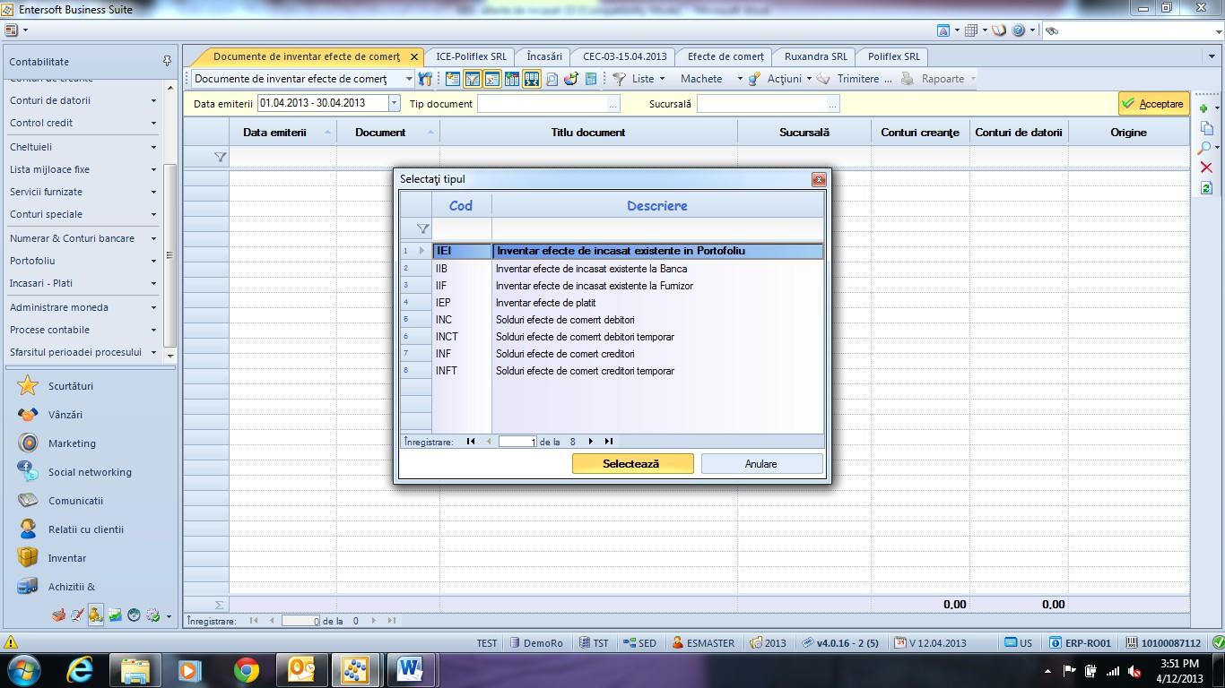Toggle the first highlighted view button in toolbar
The image size is (1225, 688).
pos(472,79)
